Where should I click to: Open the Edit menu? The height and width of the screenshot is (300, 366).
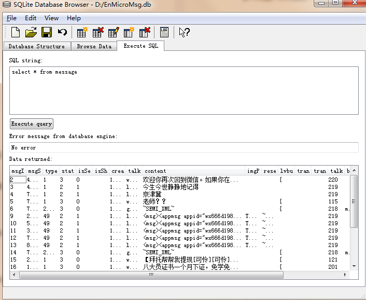pos(31,18)
